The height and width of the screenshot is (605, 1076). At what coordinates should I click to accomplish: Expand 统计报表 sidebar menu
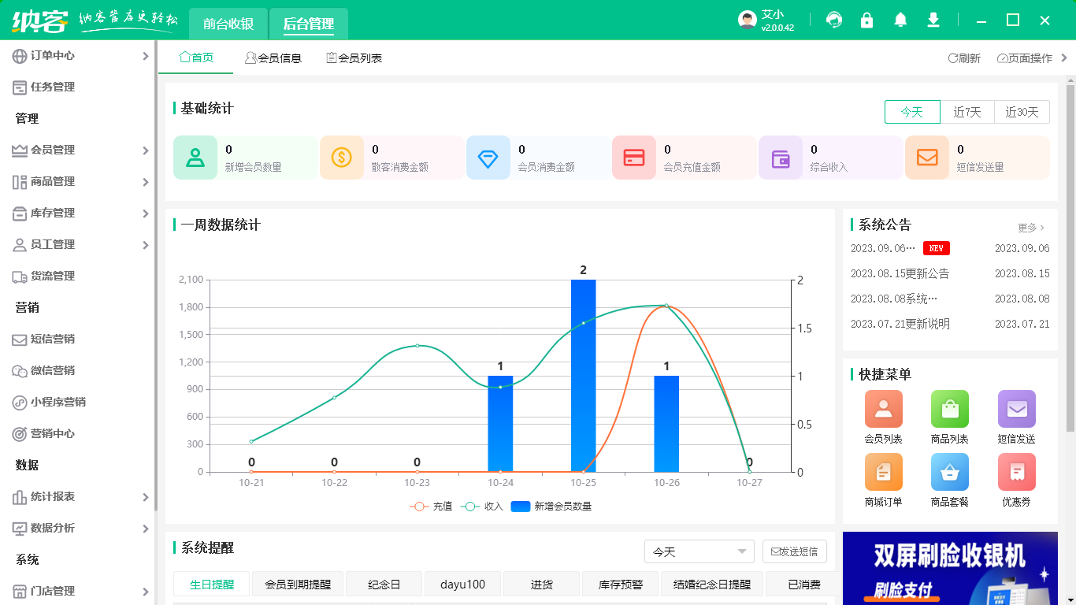(x=77, y=496)
